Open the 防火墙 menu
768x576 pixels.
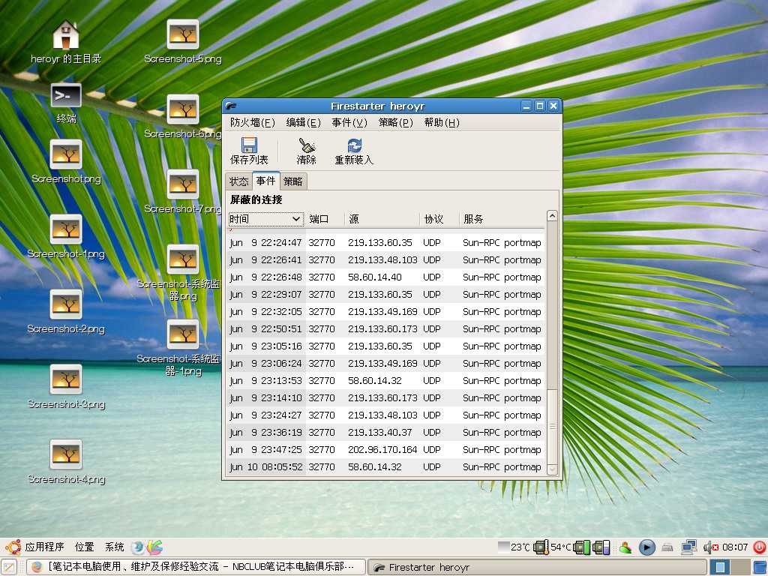[252, 123]
